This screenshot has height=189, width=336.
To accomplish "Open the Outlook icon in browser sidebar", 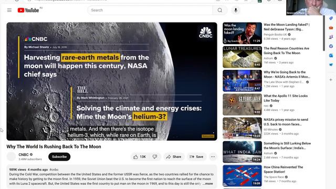I will pyautogui.click(x=331, y=56).
